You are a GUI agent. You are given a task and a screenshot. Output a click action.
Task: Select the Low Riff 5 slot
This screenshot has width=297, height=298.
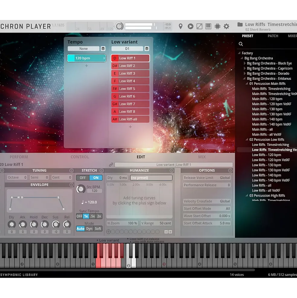pos(130,89)
